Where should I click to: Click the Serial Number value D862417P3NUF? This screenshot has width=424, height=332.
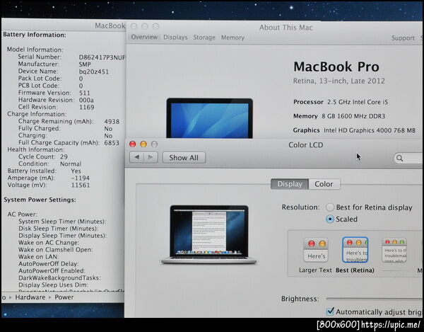[102, 57]
